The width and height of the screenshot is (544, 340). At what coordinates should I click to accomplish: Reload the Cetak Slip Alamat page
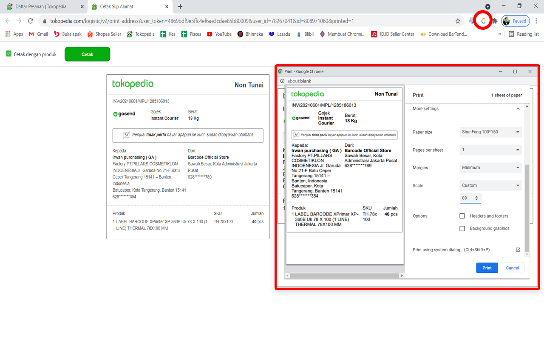(31, 21)
